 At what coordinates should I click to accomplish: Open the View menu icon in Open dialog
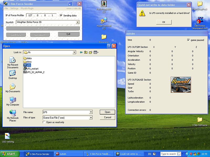pos(96,52)
